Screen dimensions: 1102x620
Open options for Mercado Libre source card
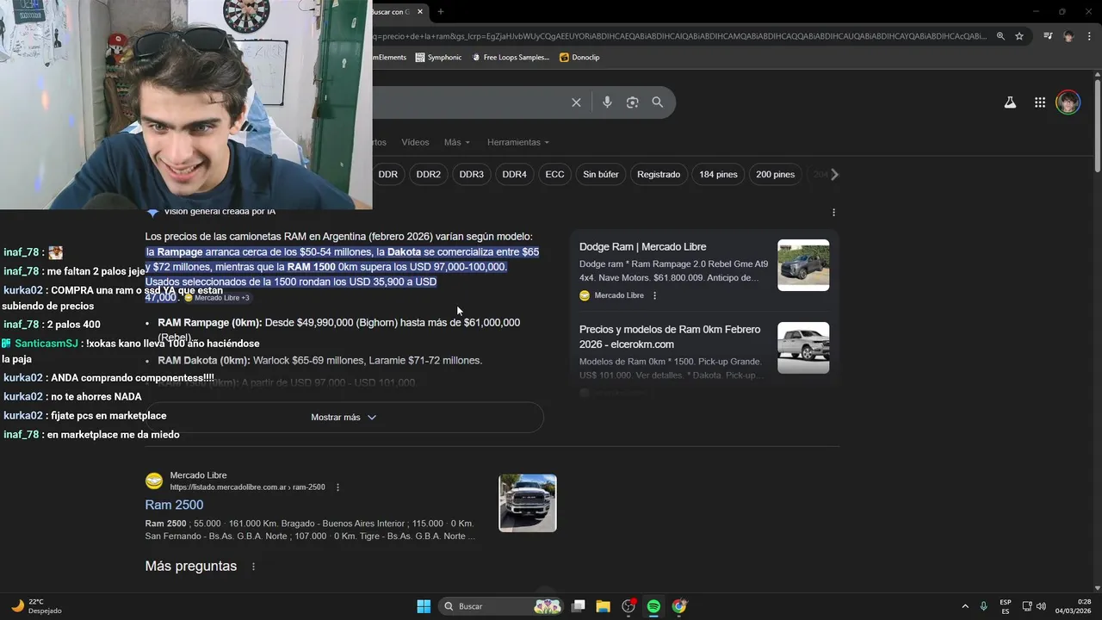[654, 295]
